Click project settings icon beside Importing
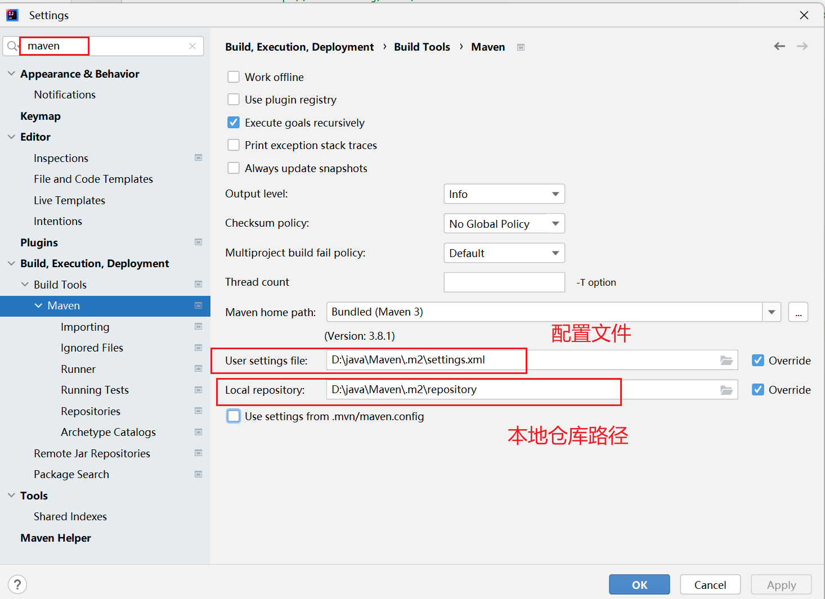This screenshot has height=599, width=825. tap(199, 326)
